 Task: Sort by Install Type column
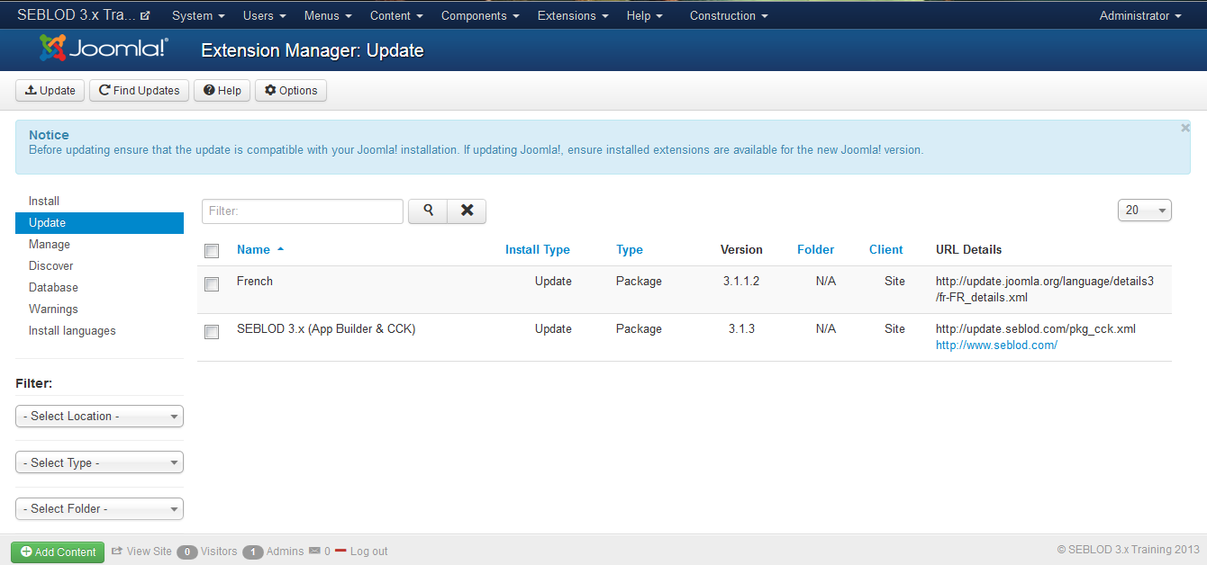538,249
